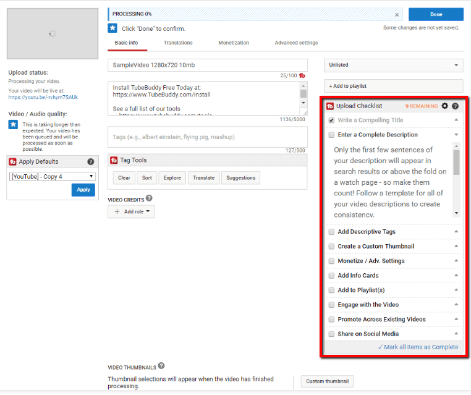This screenshot has width=471, height=395.
Task: Check Create a Custom Thumbnail item
Action: click(331, 247)
